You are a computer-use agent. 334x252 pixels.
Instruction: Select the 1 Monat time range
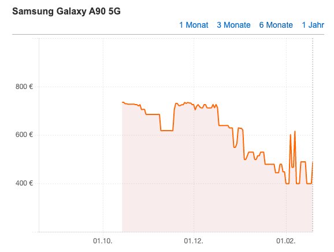coord(194,25)
